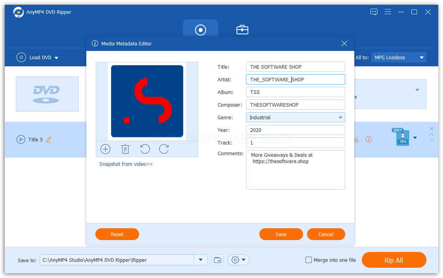Screen dimensions: 443x278
Task: Open format dropdown arrow beside MP4 icon
Action: click(x=415, y=138)
